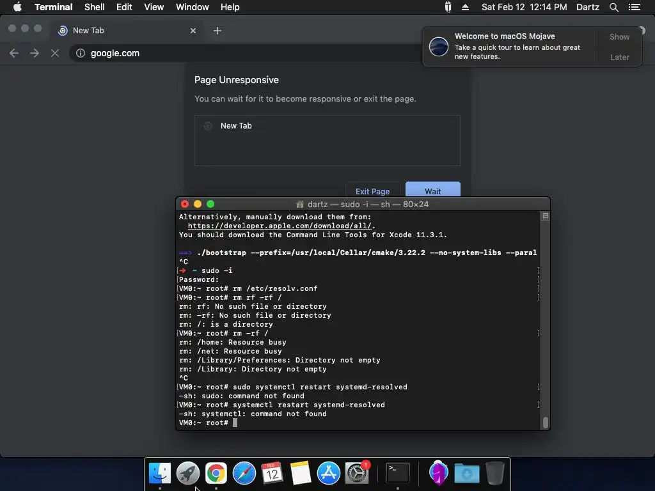
Task: Open Safari from the Dock
Action: pos(244,473)
